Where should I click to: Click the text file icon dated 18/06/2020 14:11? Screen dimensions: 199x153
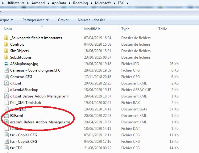pos(6,109)
